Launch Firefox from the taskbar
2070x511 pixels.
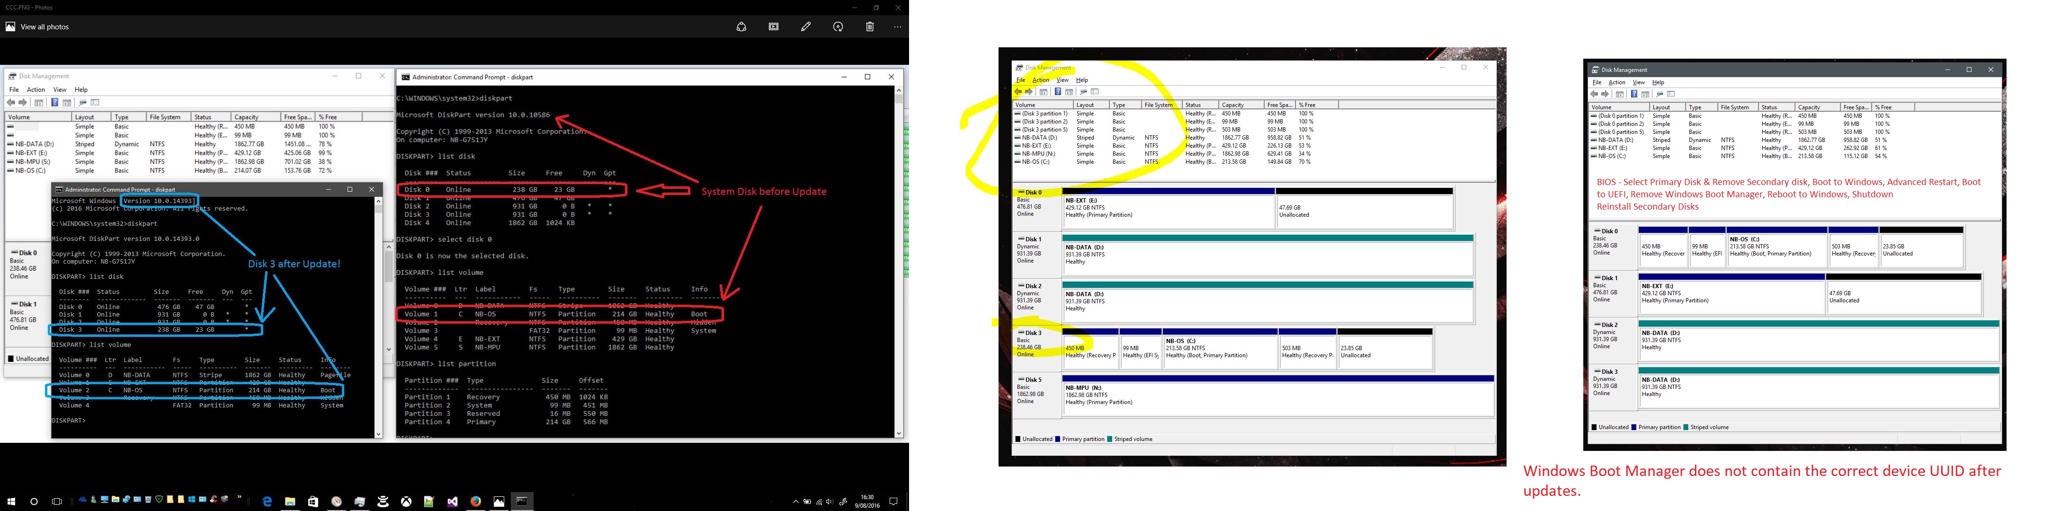476,502
